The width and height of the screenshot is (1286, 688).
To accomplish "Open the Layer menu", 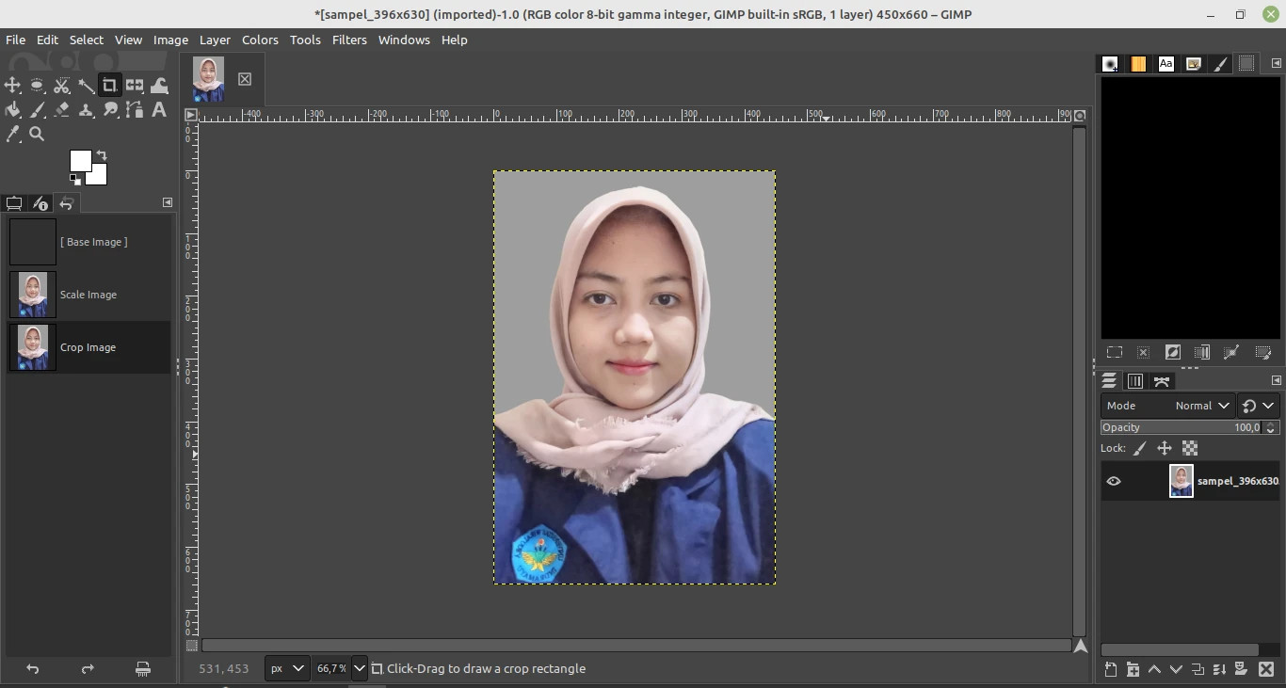I will pyautogui.click(x=215, y=40).
